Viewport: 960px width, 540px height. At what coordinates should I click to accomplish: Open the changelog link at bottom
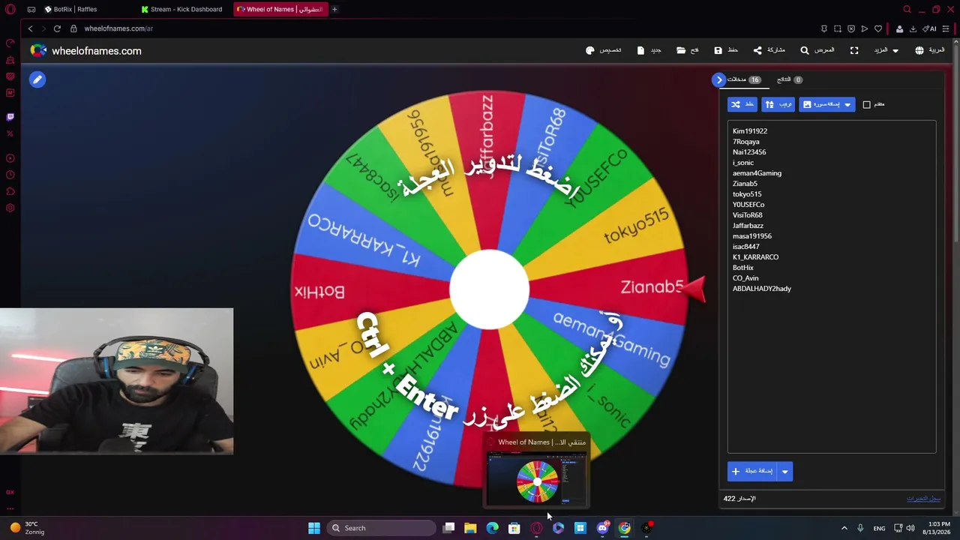pyautogui.click(x=923, y=499)
